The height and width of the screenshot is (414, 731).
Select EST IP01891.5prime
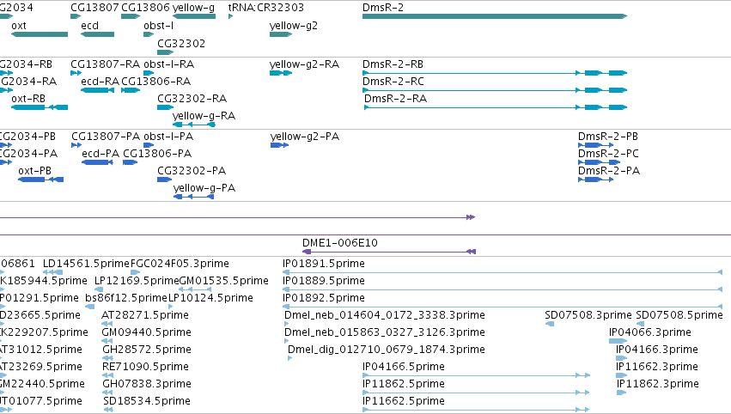point(503,272)
